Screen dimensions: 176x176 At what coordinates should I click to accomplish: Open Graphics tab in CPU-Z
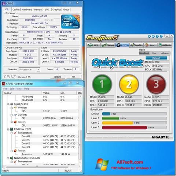(56, 10)
